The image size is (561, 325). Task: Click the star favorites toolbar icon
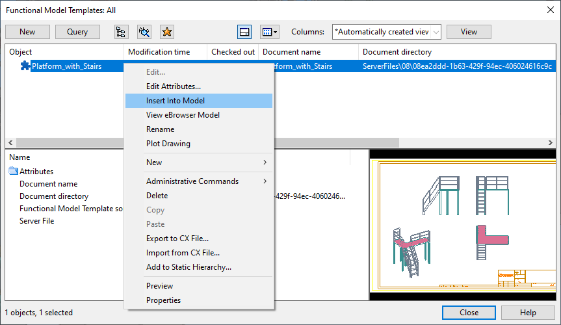tap(166, 32)
